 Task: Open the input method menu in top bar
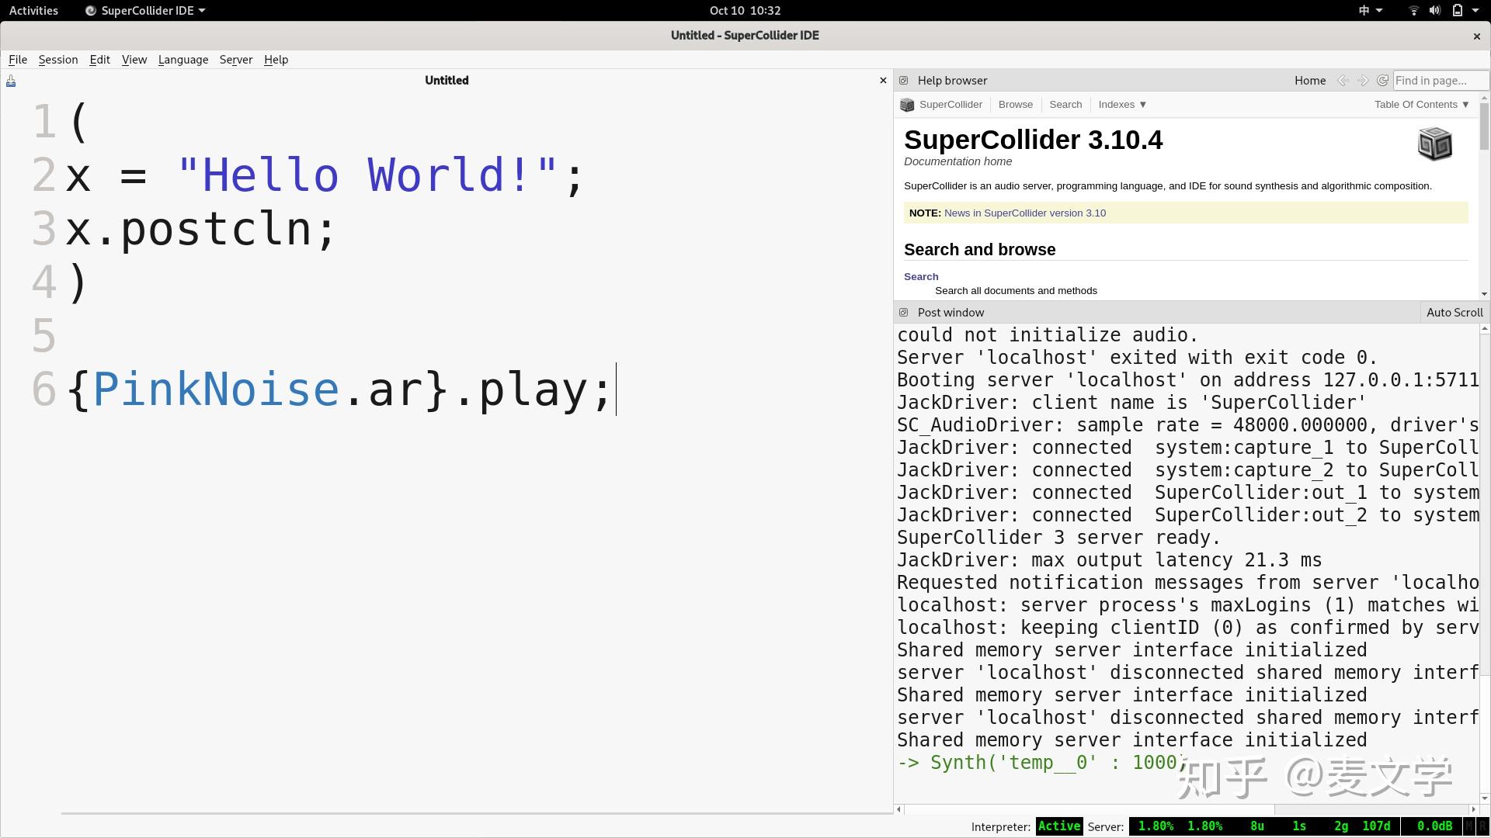click(1368, 10)
